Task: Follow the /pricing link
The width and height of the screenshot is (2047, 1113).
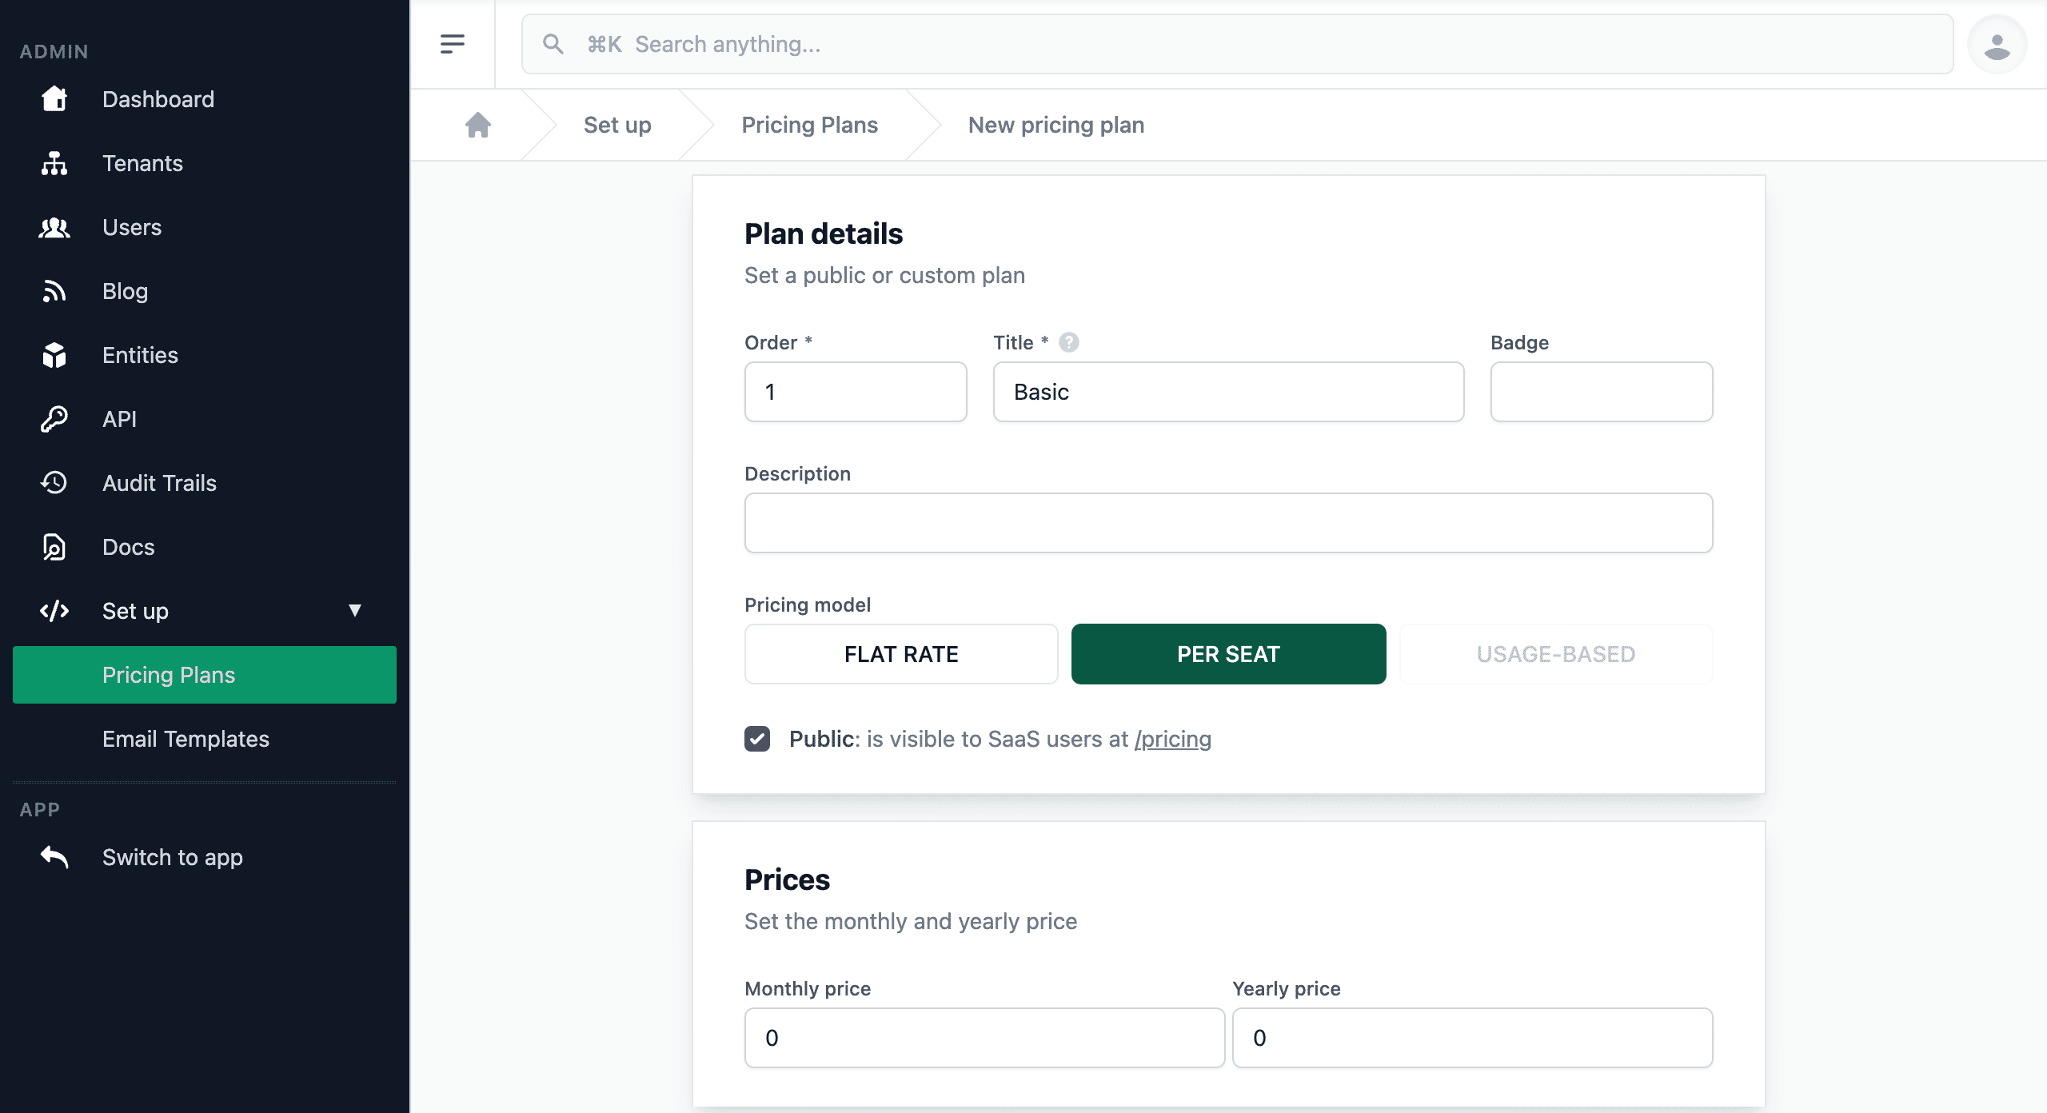Action: (1172, 739)
